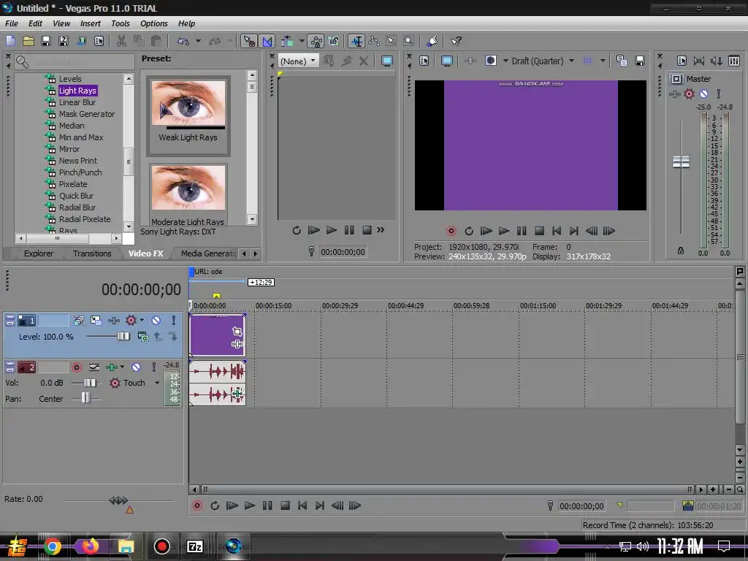Open the File menu
748x561 pixels.
tap(12, 23)
